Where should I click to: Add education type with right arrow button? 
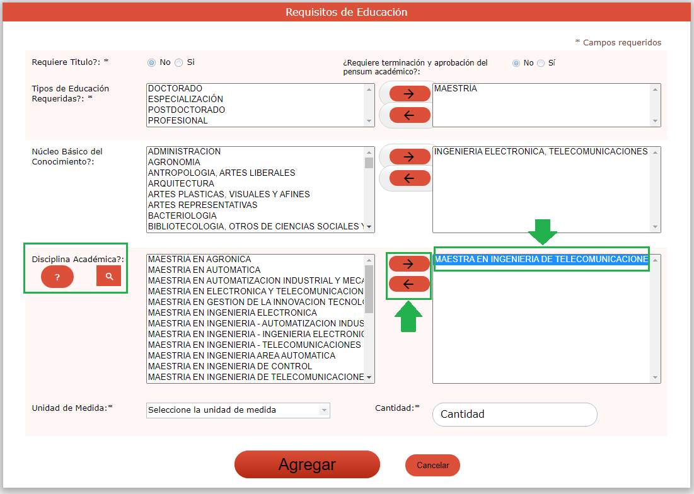(x=409, y=94)
